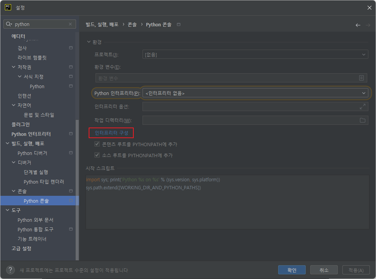Expand the 인터프리터 옵션 field icon

click(363, 106)
